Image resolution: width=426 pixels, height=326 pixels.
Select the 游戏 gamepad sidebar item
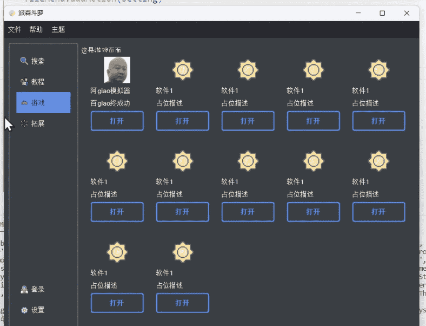coord(43,102)
